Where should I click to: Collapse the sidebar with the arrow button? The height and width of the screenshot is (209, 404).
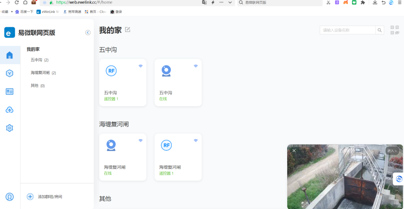pyautogui.click(x=88, y=32)
